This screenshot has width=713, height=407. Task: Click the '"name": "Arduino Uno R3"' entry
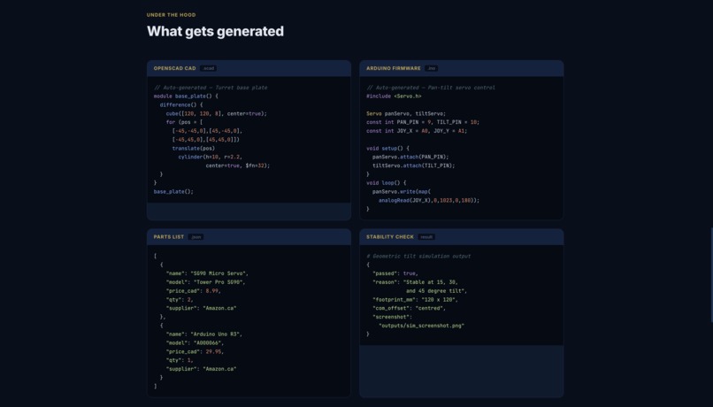(203, 334)
